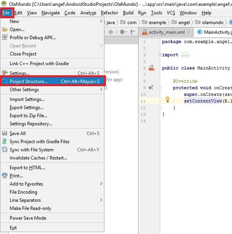Open Settings Repository...
This screenshot has width=232, height=234.
[x=52, y=124]
